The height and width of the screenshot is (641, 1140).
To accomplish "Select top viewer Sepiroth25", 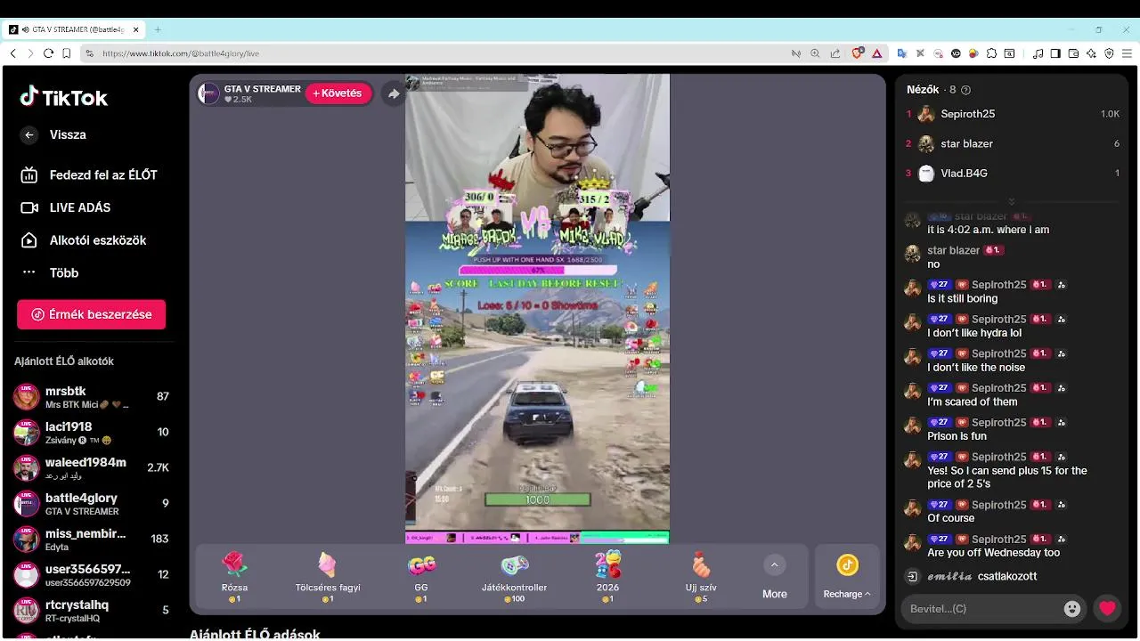I will (1013, 114).
